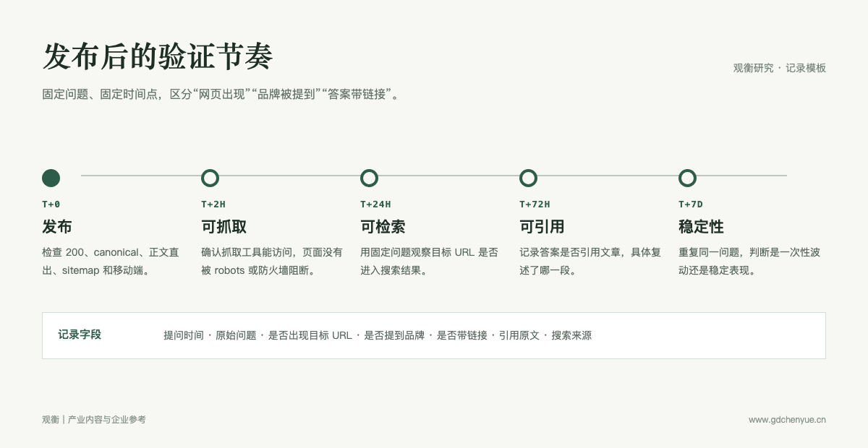Click description starting 重复同一问题
The image size is (868, 448).
click(x=749, y=262)
